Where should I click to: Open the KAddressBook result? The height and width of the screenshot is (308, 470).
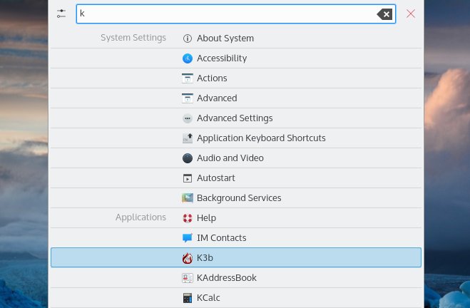tap(226, 278)
